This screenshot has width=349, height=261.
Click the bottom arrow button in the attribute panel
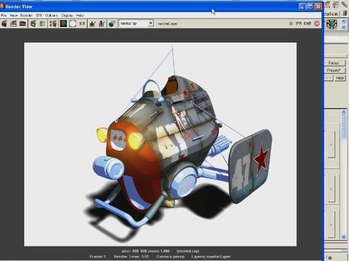pyautogui.click(x=331, y=224)
